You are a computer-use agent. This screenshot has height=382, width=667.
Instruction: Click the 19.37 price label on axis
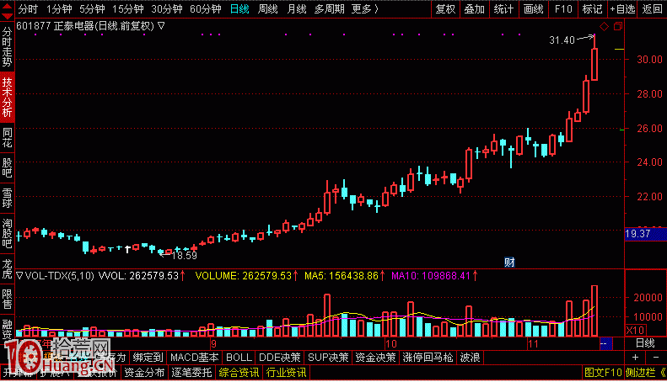(x=645, y=234)
